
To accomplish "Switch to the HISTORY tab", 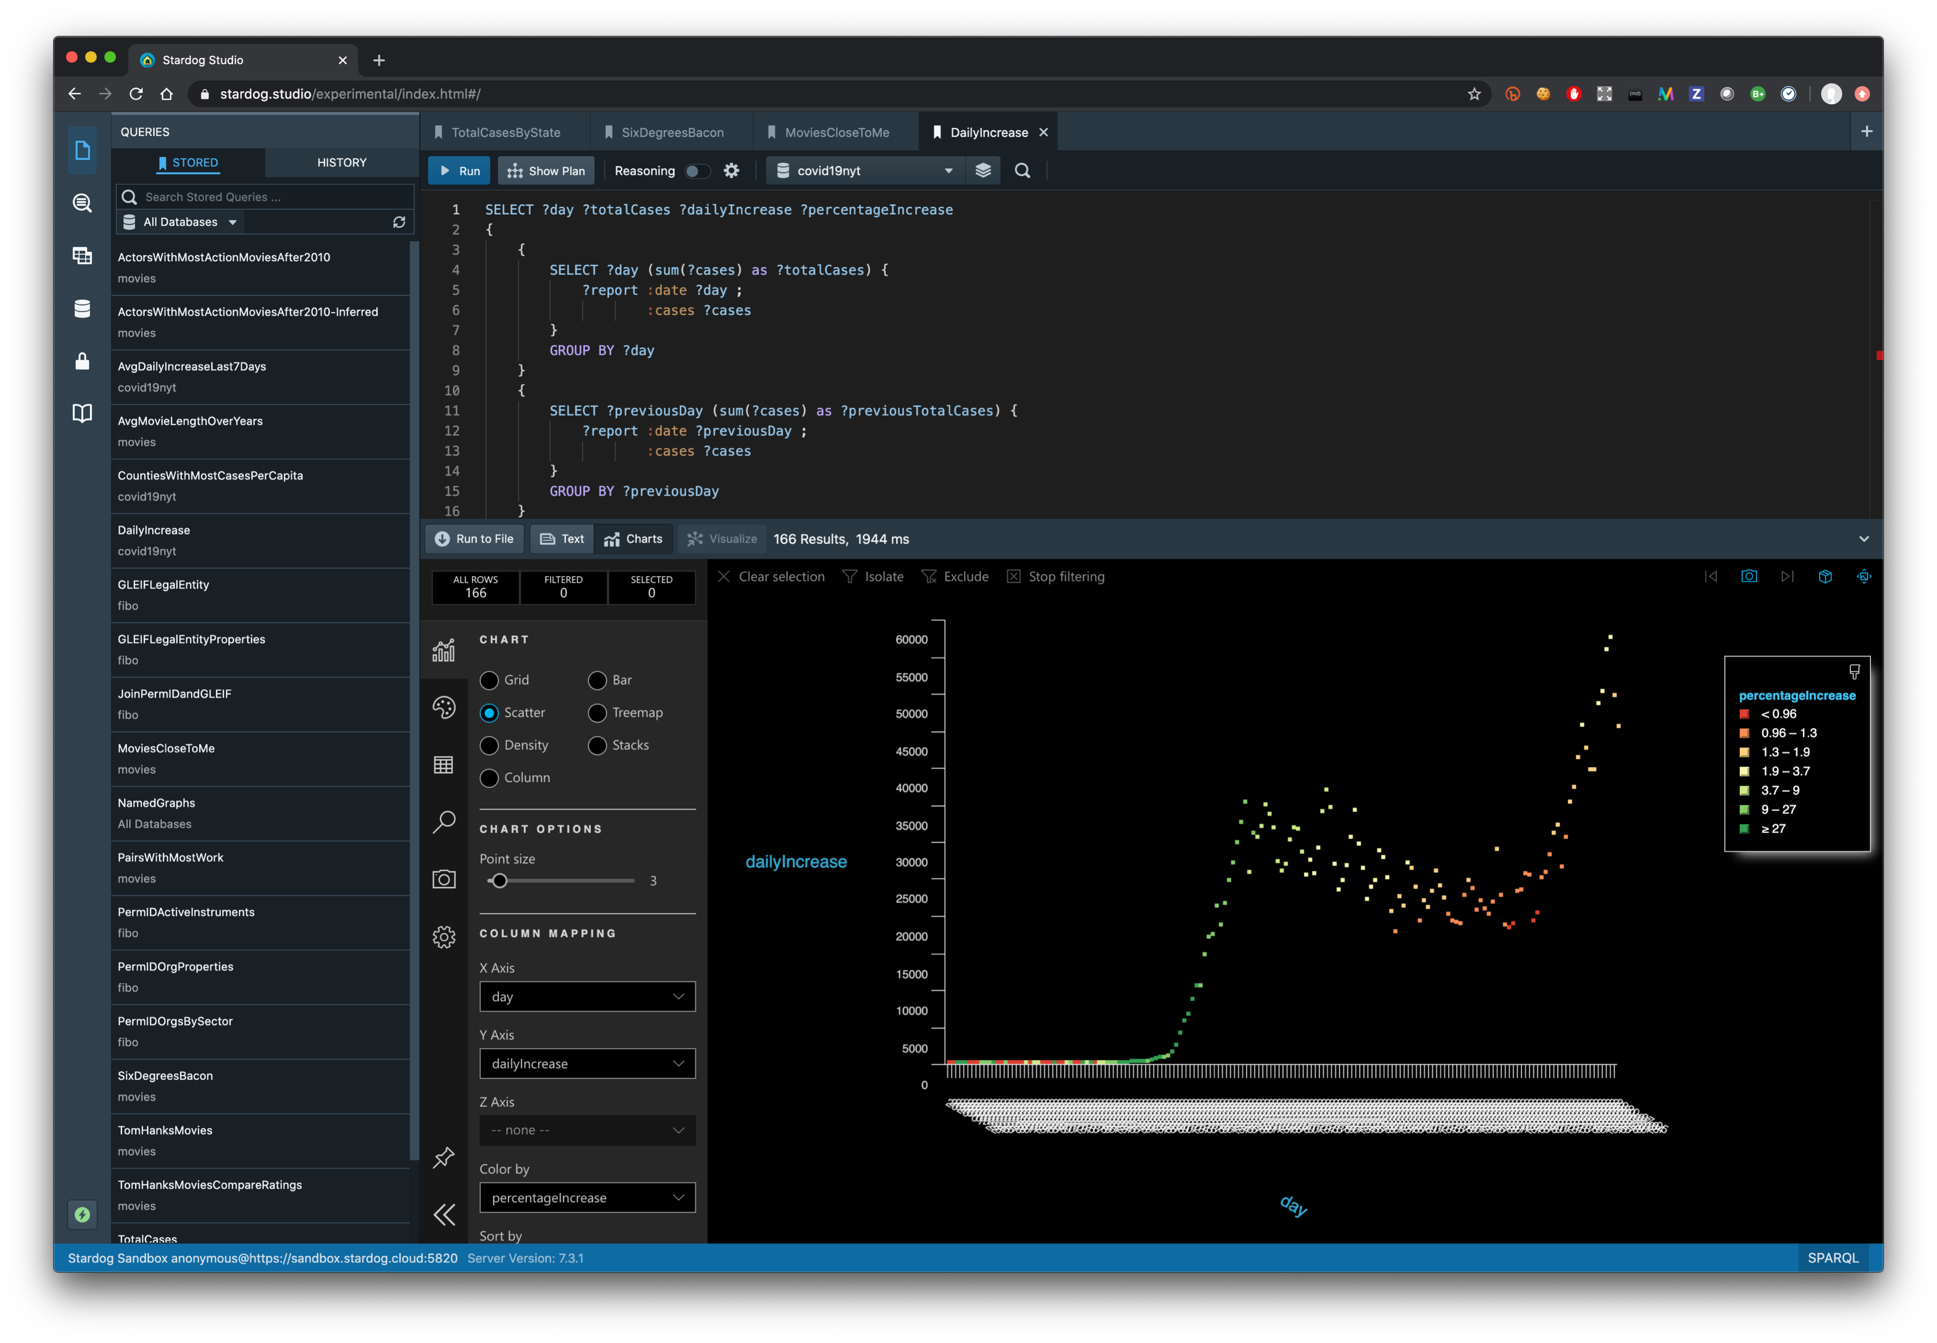I will (341, 162).
